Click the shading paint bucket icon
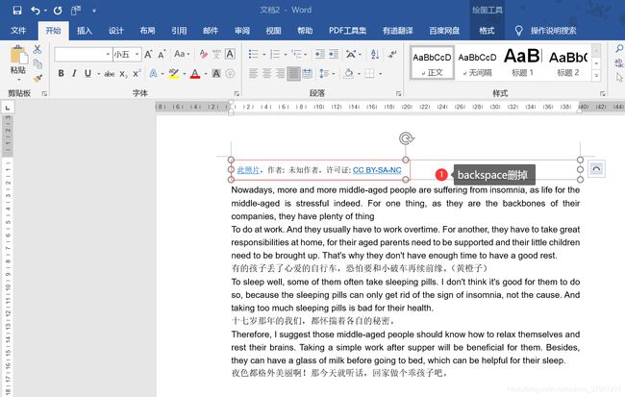 pos(349,73)
